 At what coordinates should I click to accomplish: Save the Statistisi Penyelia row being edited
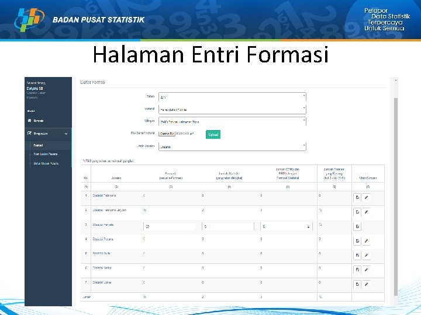pyautogui.click(x=357, y=226)
